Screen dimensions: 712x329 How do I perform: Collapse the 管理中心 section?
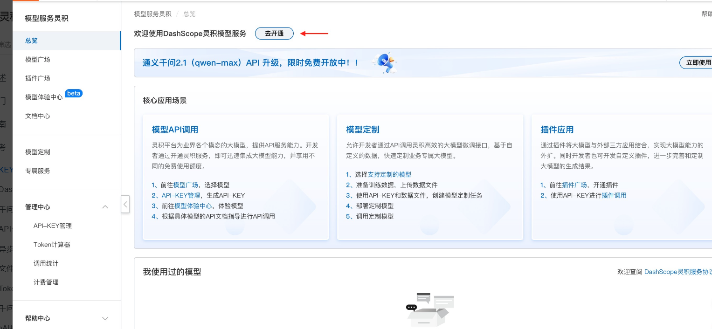105,206
